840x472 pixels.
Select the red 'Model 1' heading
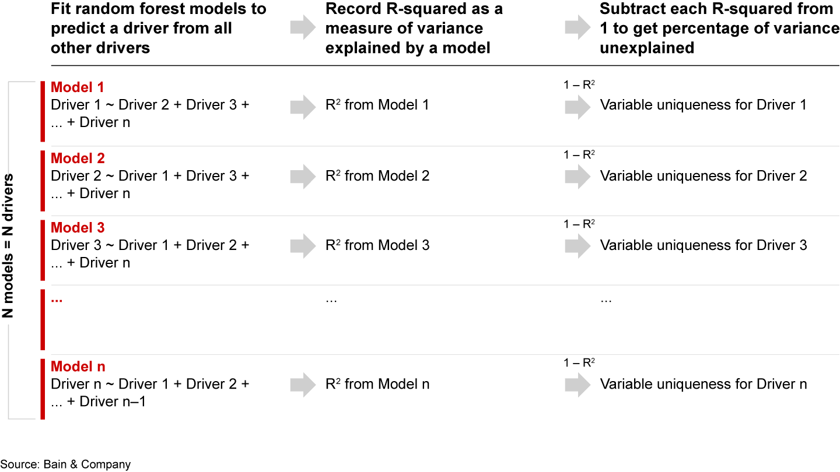(78, 87)
